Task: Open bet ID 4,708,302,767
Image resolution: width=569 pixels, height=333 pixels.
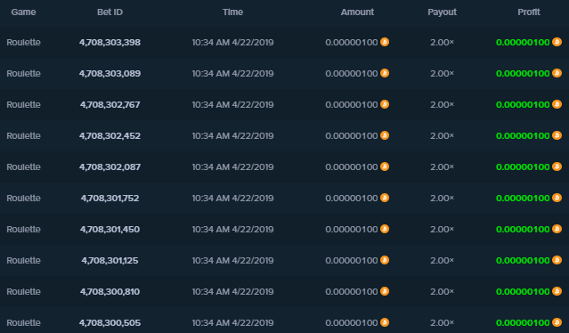Action: pos(110,105)
